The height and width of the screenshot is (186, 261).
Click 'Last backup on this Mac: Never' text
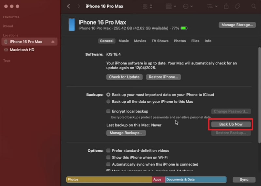(134, 125)
